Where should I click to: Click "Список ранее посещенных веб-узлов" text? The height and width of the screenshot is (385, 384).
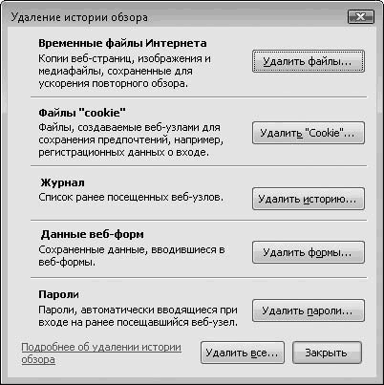click(x=131, y=197)
